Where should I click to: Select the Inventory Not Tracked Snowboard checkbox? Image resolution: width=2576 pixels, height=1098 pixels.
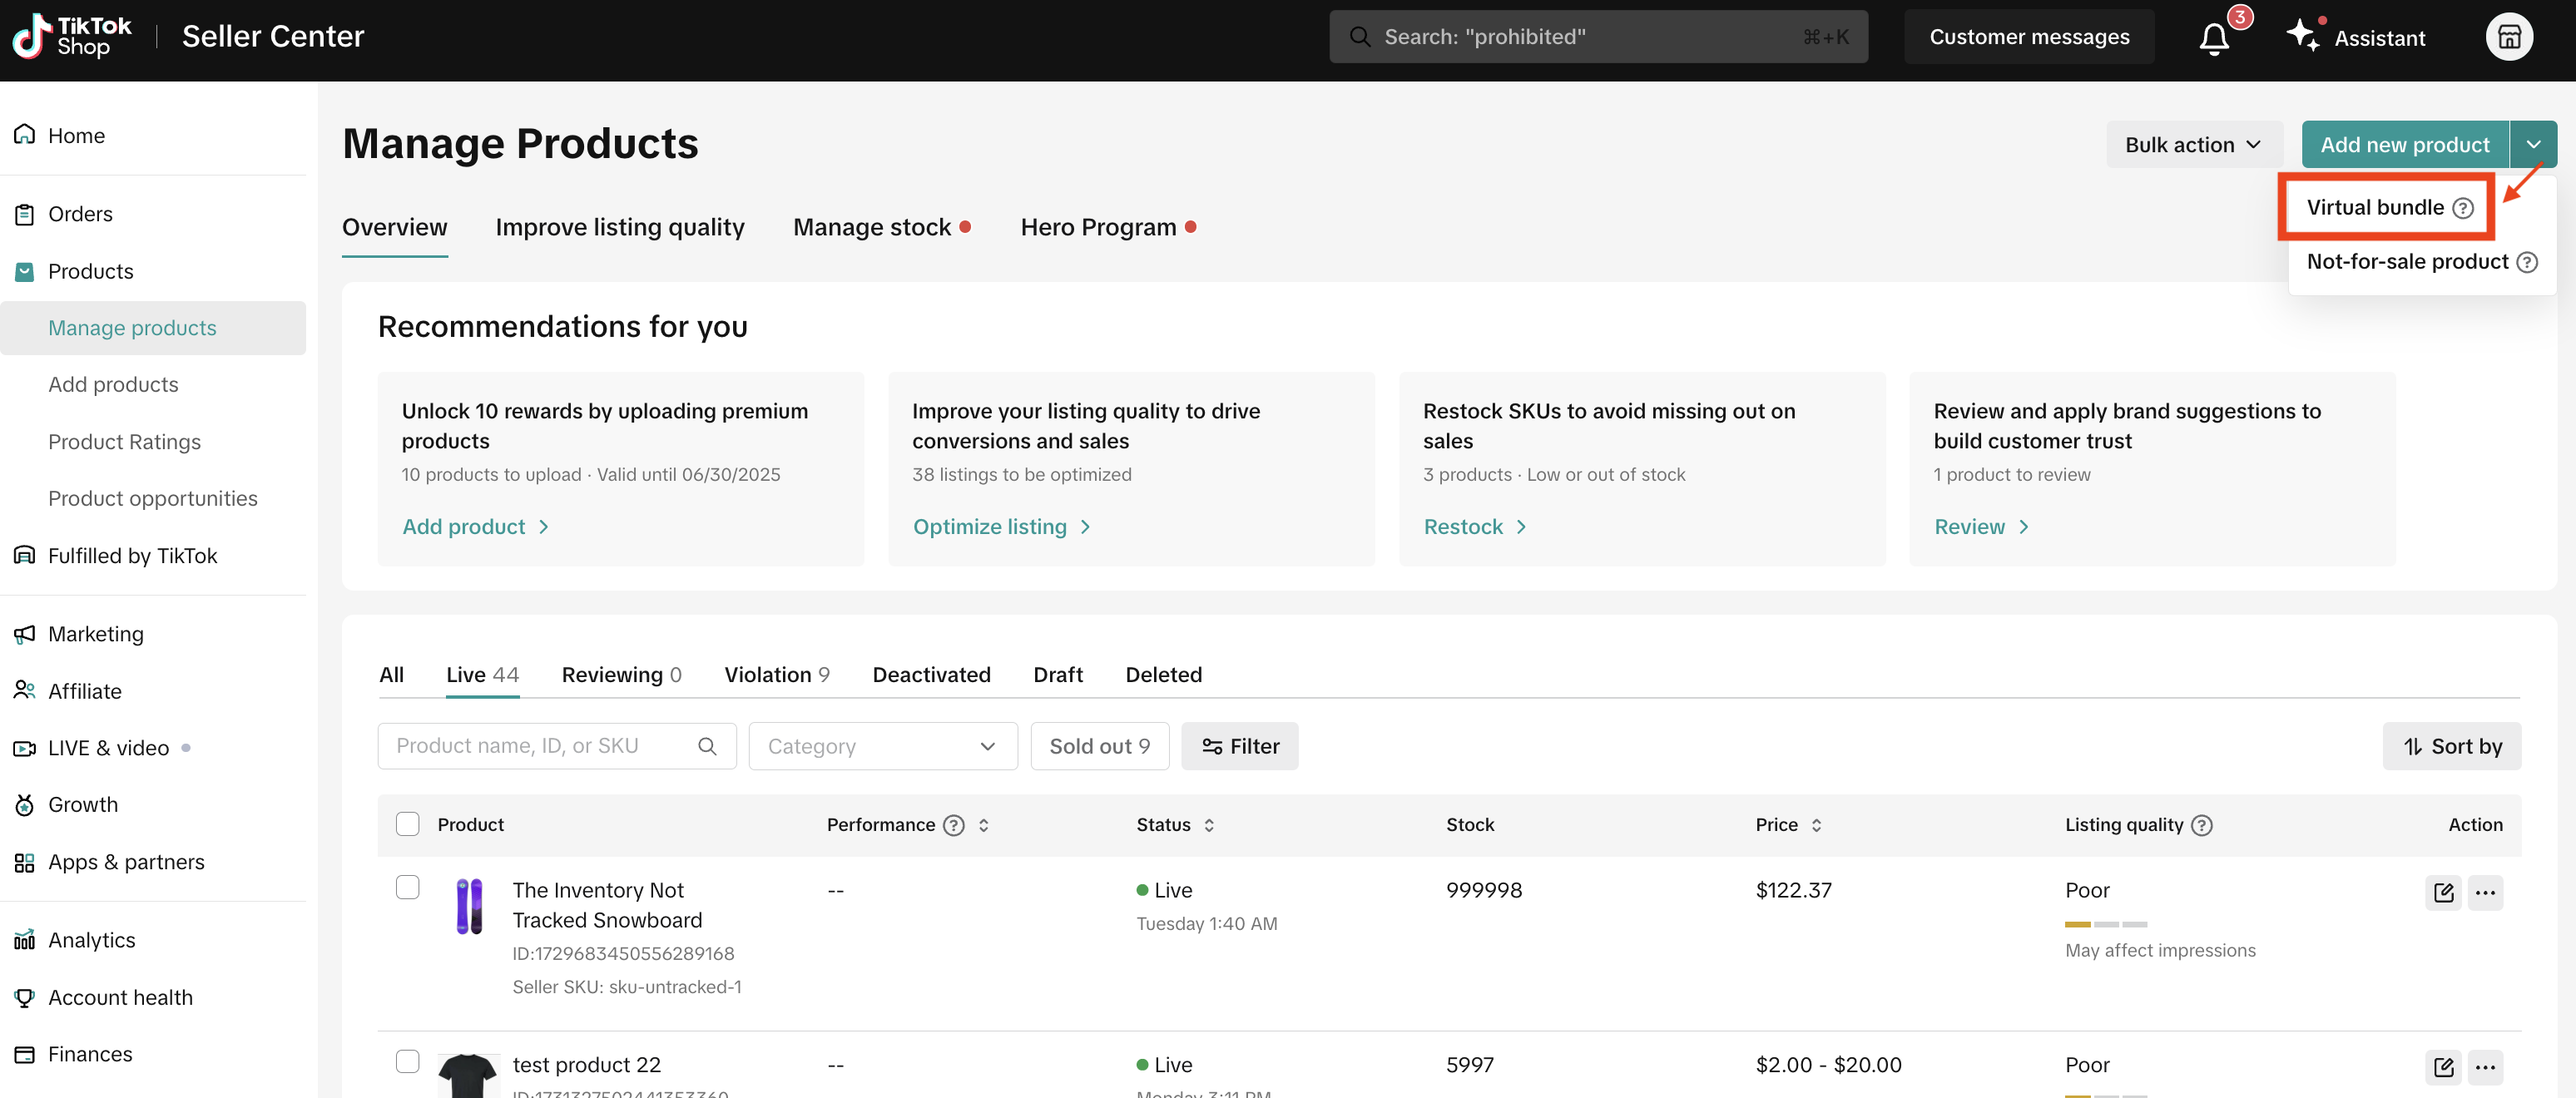tap(408, 887)
